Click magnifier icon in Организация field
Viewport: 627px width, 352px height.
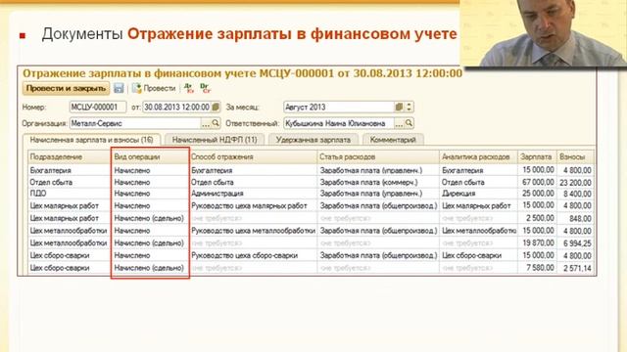coord(216,123)
